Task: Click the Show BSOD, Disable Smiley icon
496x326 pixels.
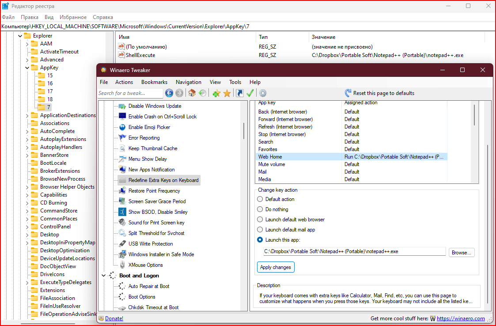Action: tap(122, 212)
